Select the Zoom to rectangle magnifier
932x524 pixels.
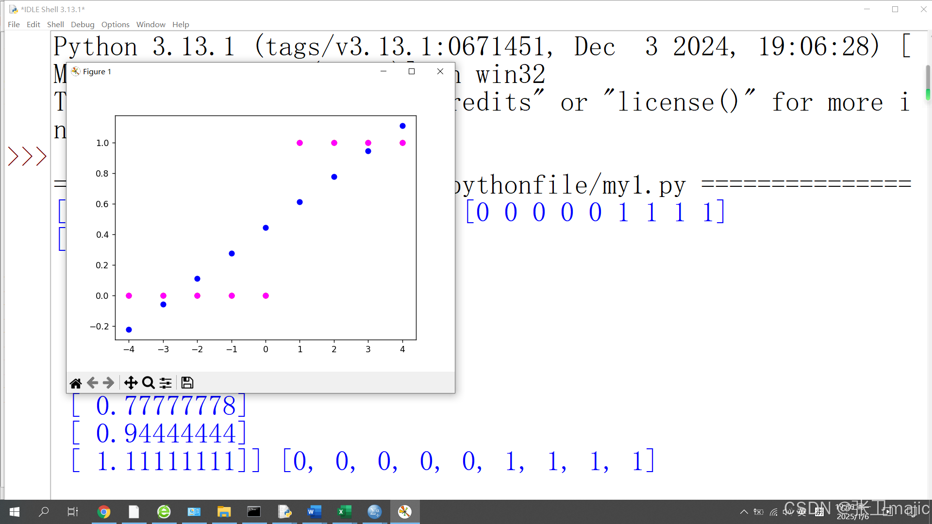[x=148, y=383]
